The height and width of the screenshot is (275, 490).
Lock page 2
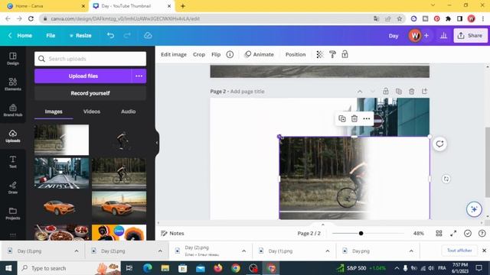click(386, 92)
